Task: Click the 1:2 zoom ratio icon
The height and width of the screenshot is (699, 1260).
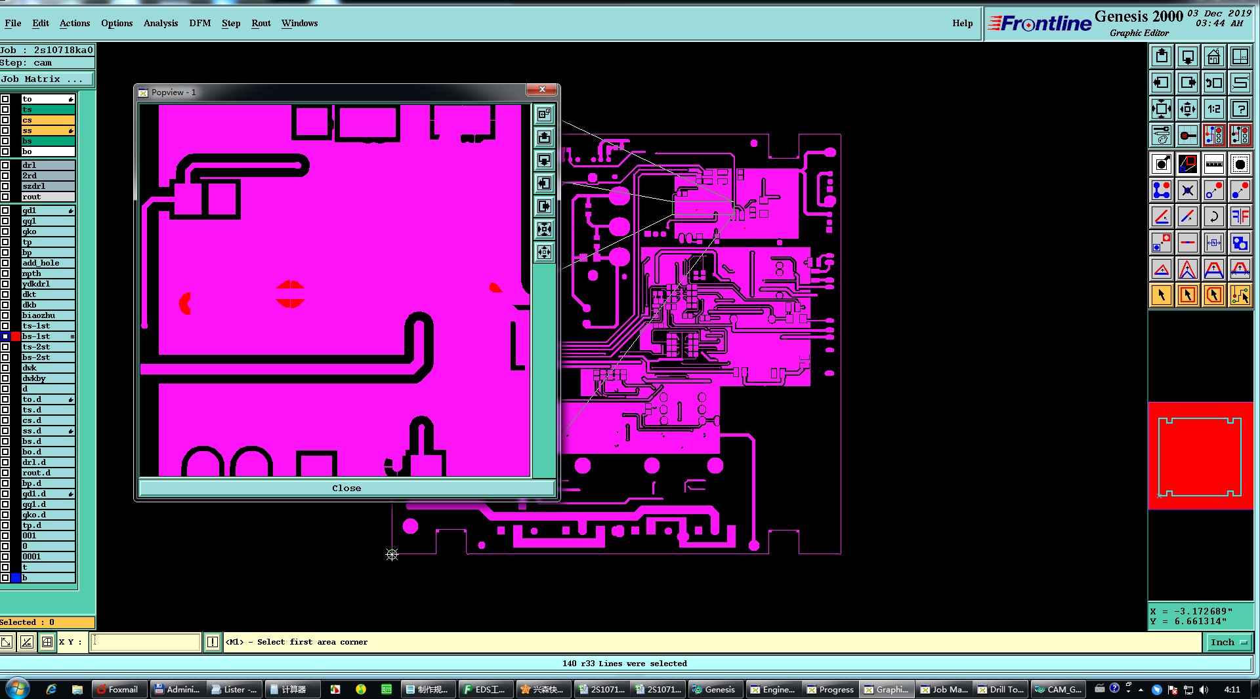Action: tap(1214, 109)
